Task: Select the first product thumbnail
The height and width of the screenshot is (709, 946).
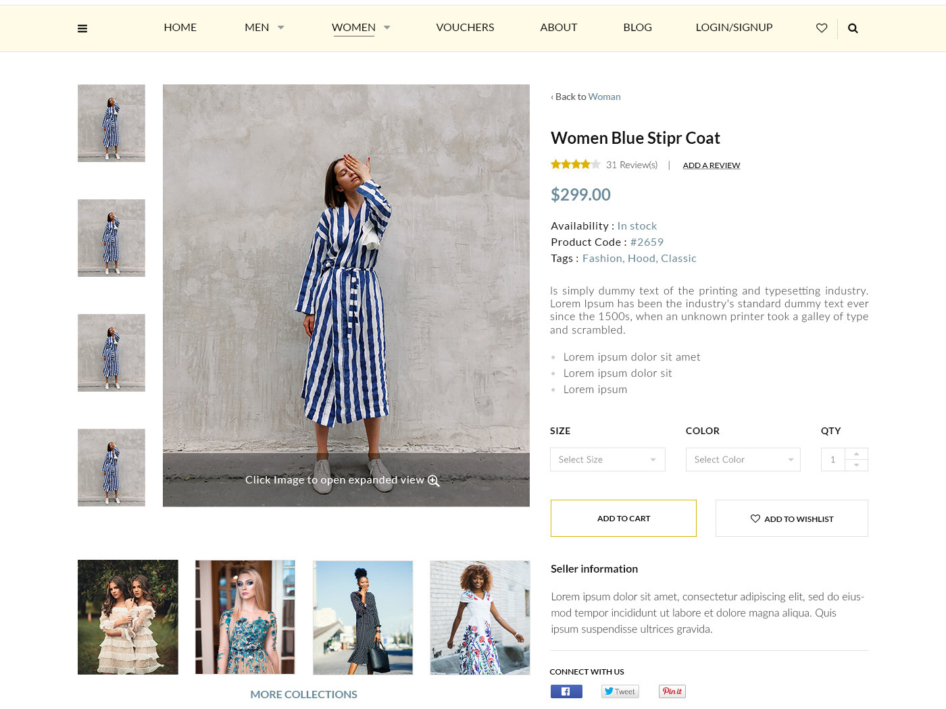Action: (111, 123)
